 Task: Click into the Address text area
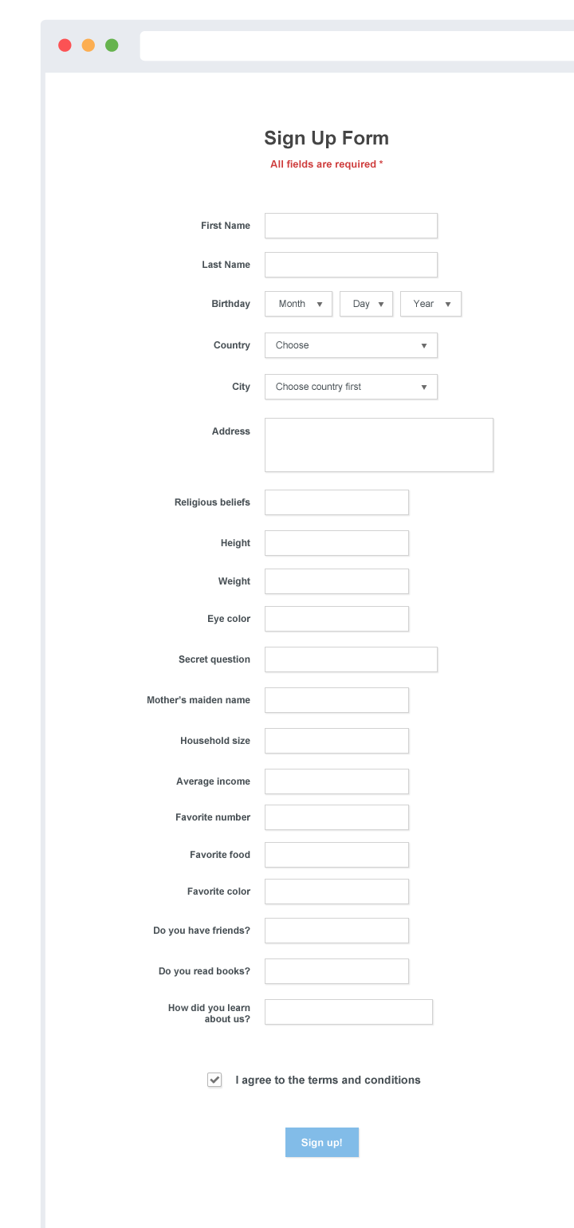pos(379,445)
